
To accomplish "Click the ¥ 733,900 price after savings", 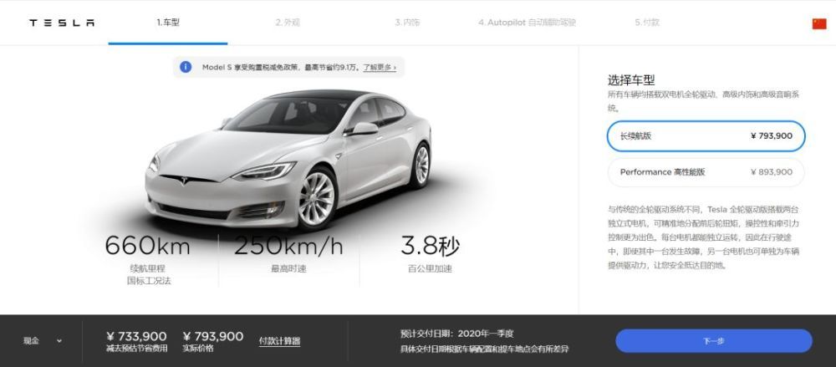I will 136,337.
